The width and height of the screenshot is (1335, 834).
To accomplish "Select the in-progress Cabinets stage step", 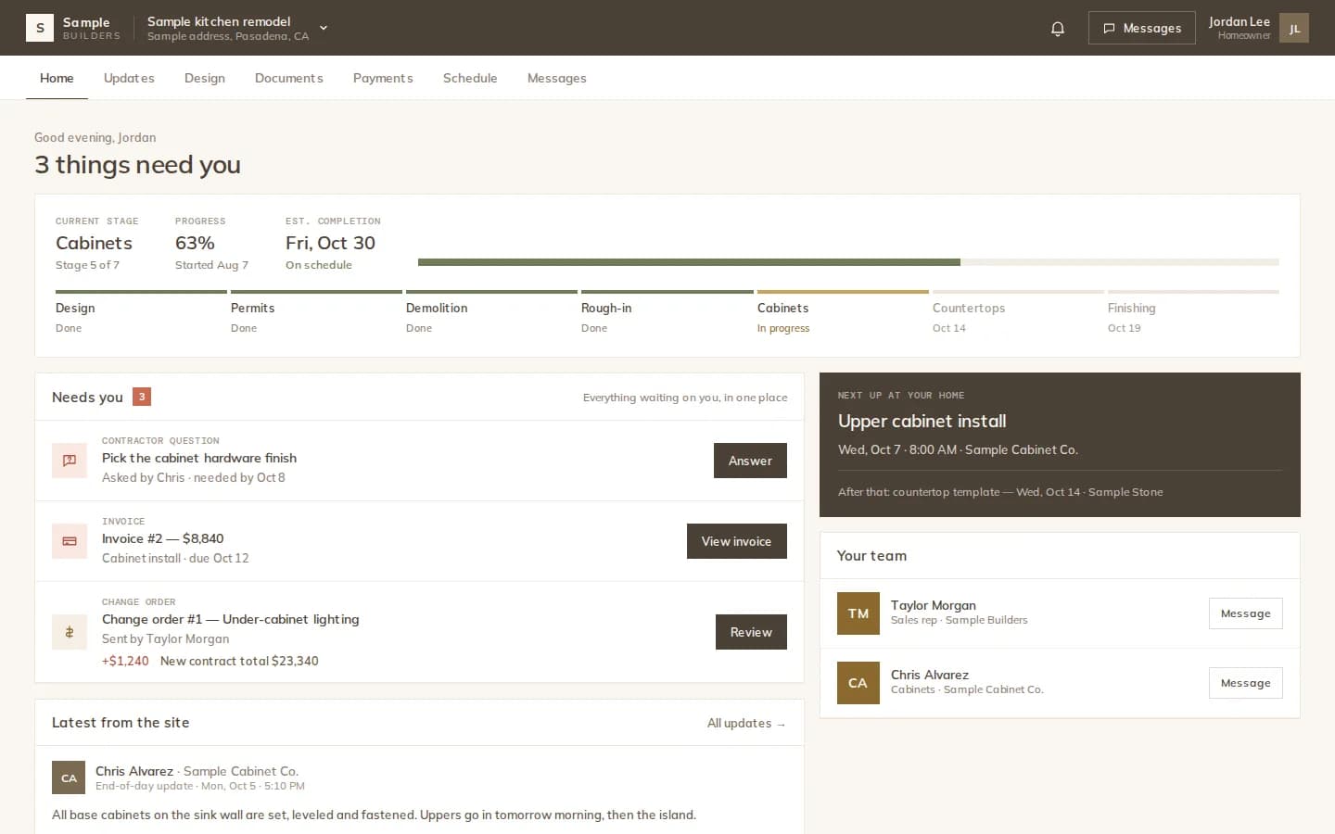I will [843, 313].
